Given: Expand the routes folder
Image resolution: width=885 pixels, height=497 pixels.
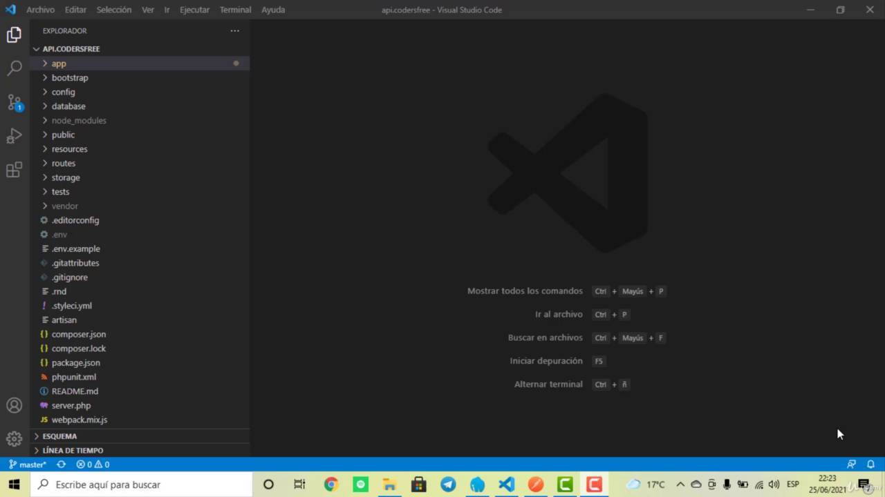Looking at the screenshot, I should [63, 164].
